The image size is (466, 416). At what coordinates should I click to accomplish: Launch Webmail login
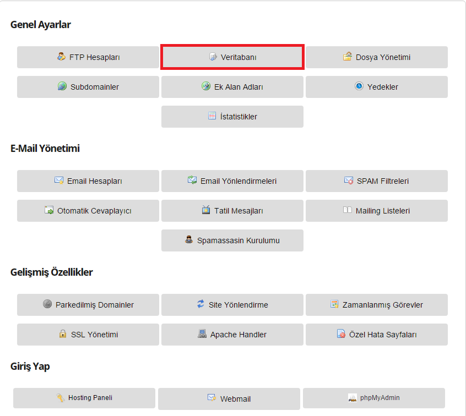tap(229, 399)
